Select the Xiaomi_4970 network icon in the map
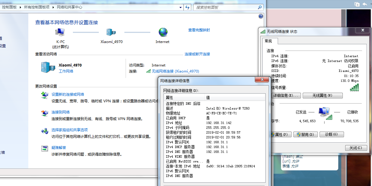 [111, 32]
